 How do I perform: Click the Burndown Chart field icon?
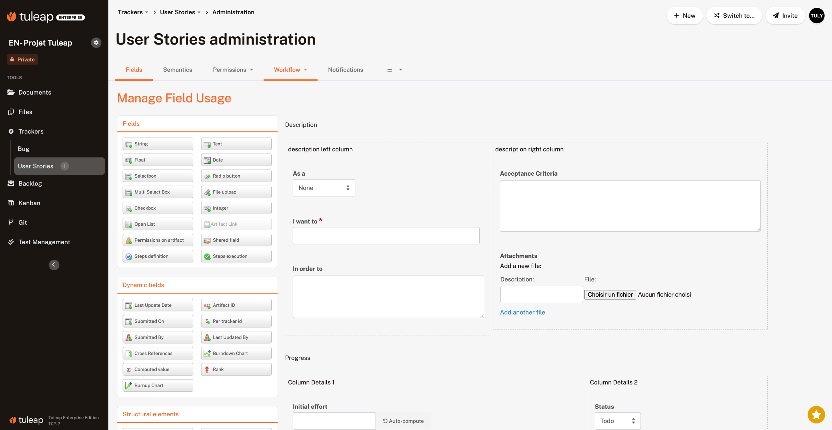[207, 353]
